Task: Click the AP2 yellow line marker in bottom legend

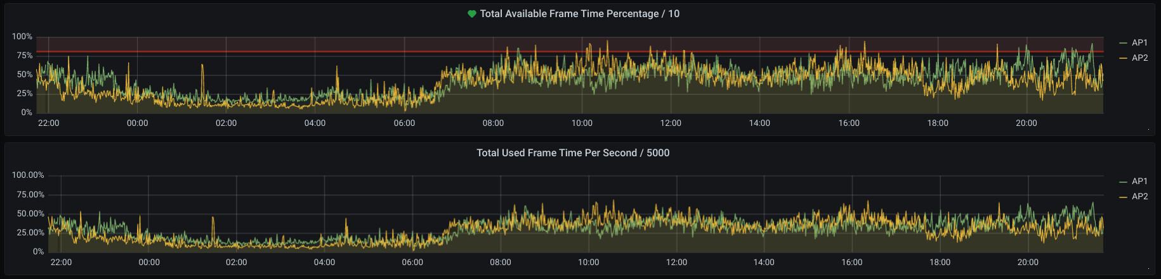Action: click(1123, 197)
